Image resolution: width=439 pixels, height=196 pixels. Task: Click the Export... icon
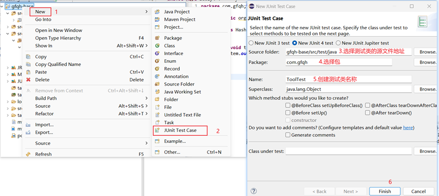click(28, 132)
